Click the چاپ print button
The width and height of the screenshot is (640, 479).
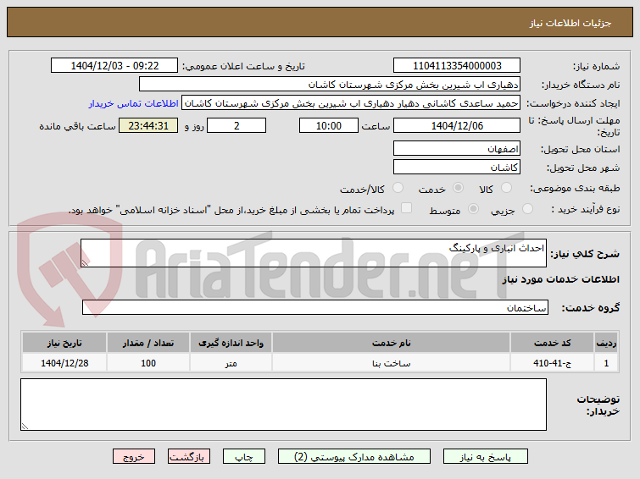(x=243, y=457)
